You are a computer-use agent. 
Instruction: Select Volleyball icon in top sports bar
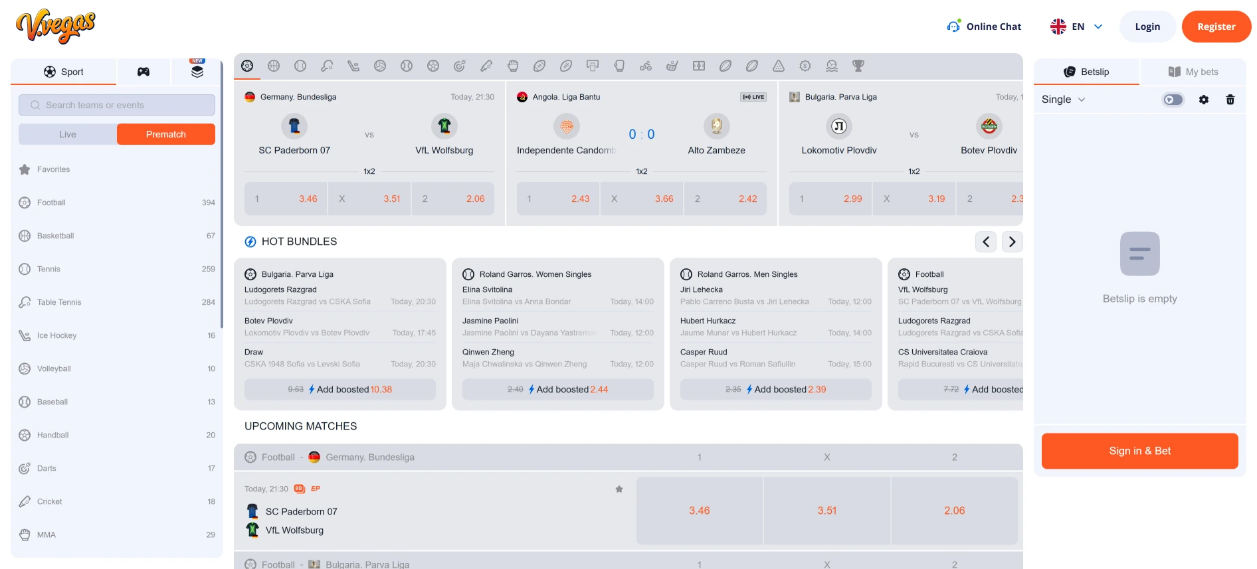point(380,66)
